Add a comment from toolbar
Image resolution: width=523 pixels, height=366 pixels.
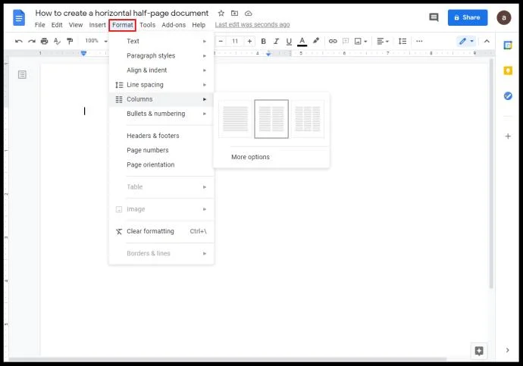tap(346, 42)
